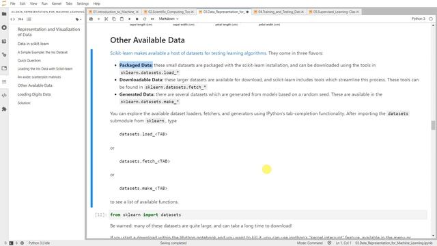Follow the Scikit-learn datasets hyperlink
The width and height of the screenshot is (437, 246).
click(188, 53)
